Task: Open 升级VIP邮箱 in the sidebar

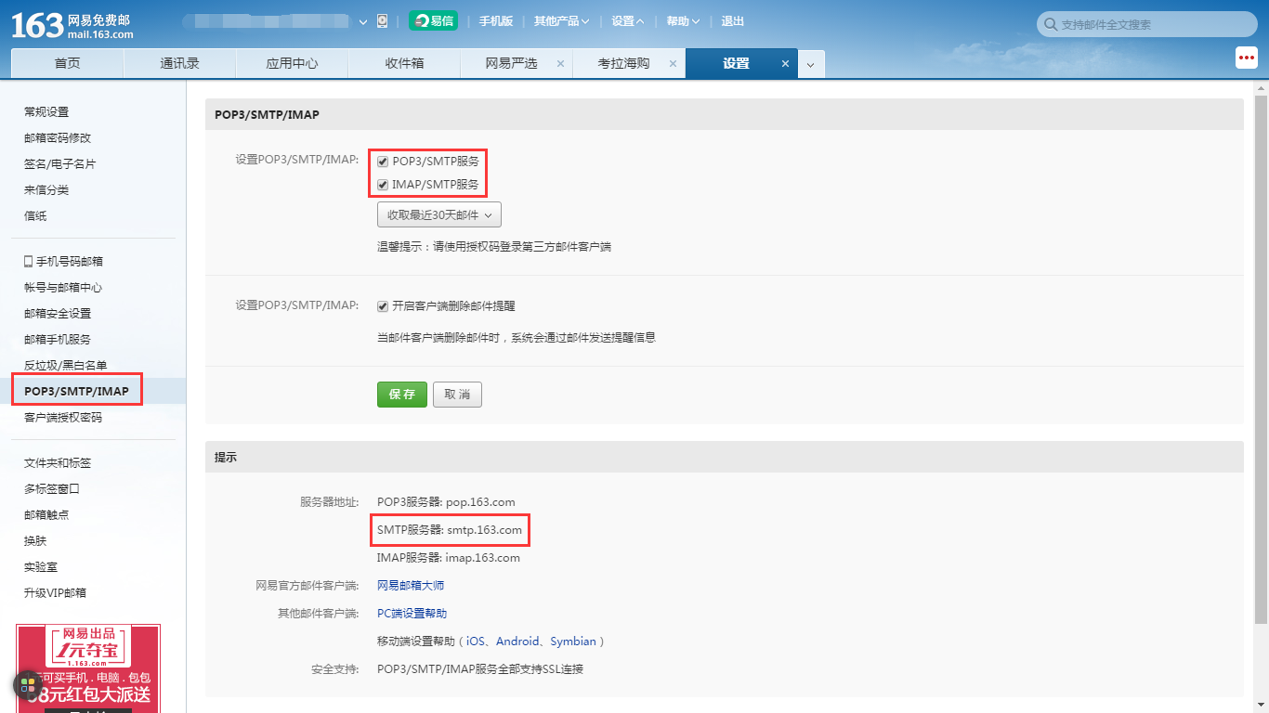Action: [55, 593]
